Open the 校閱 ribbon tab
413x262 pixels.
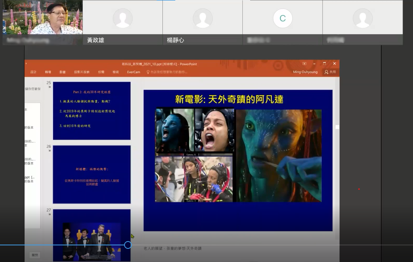(101, 72)
